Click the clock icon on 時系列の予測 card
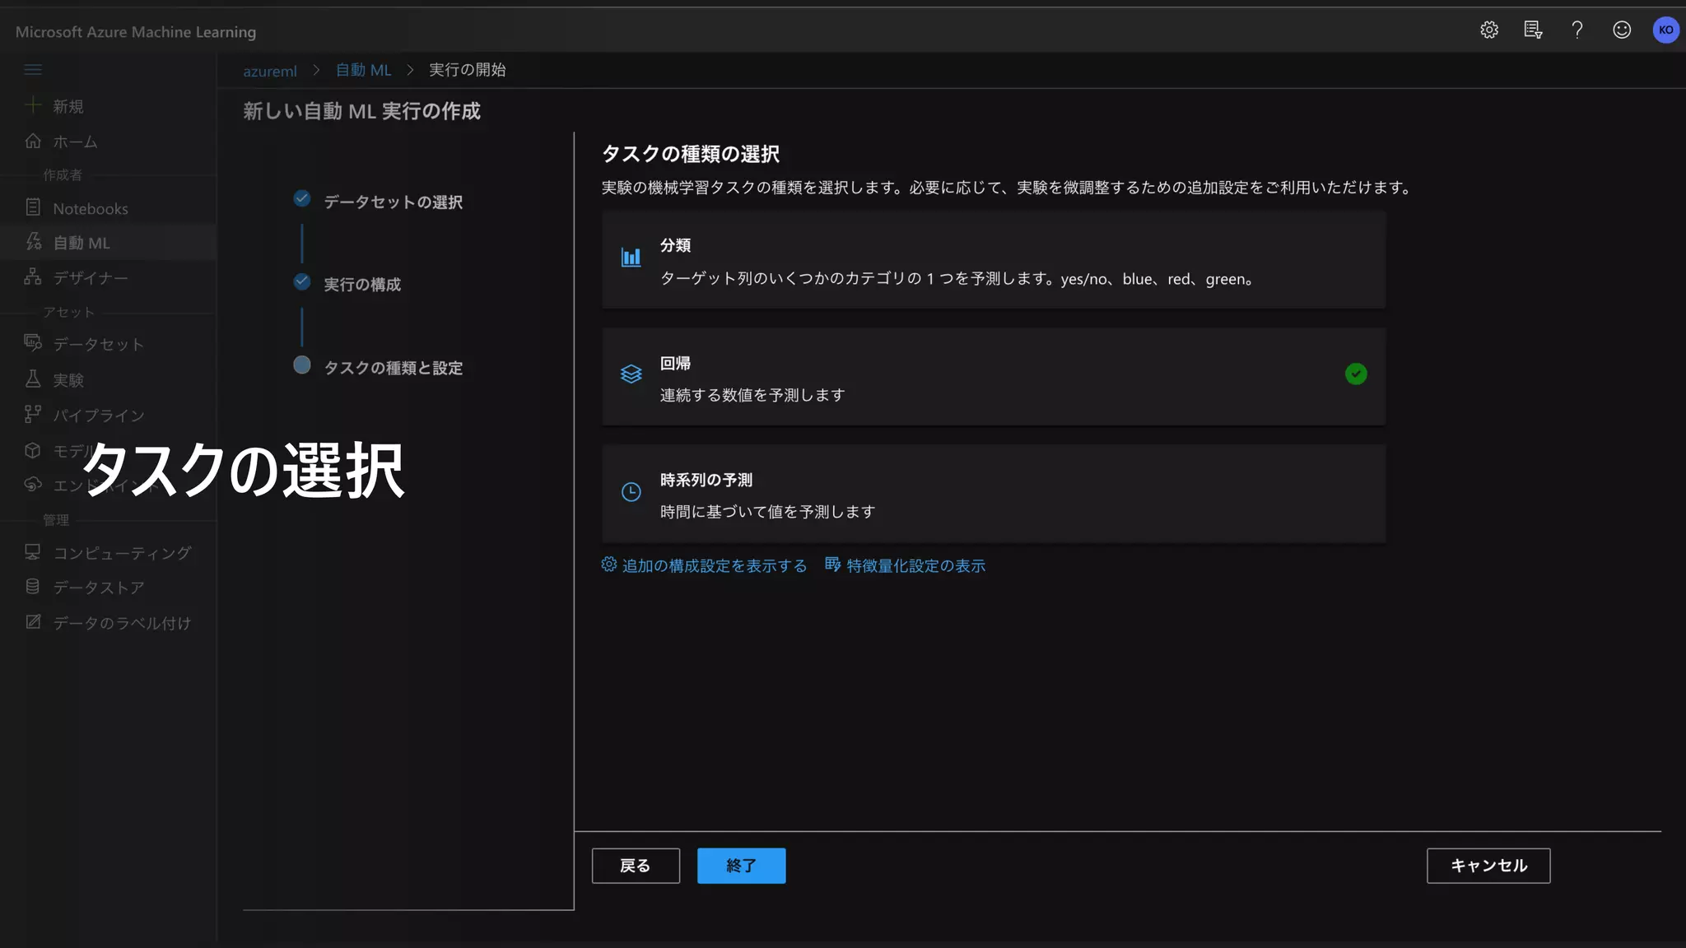 (631, 492)
